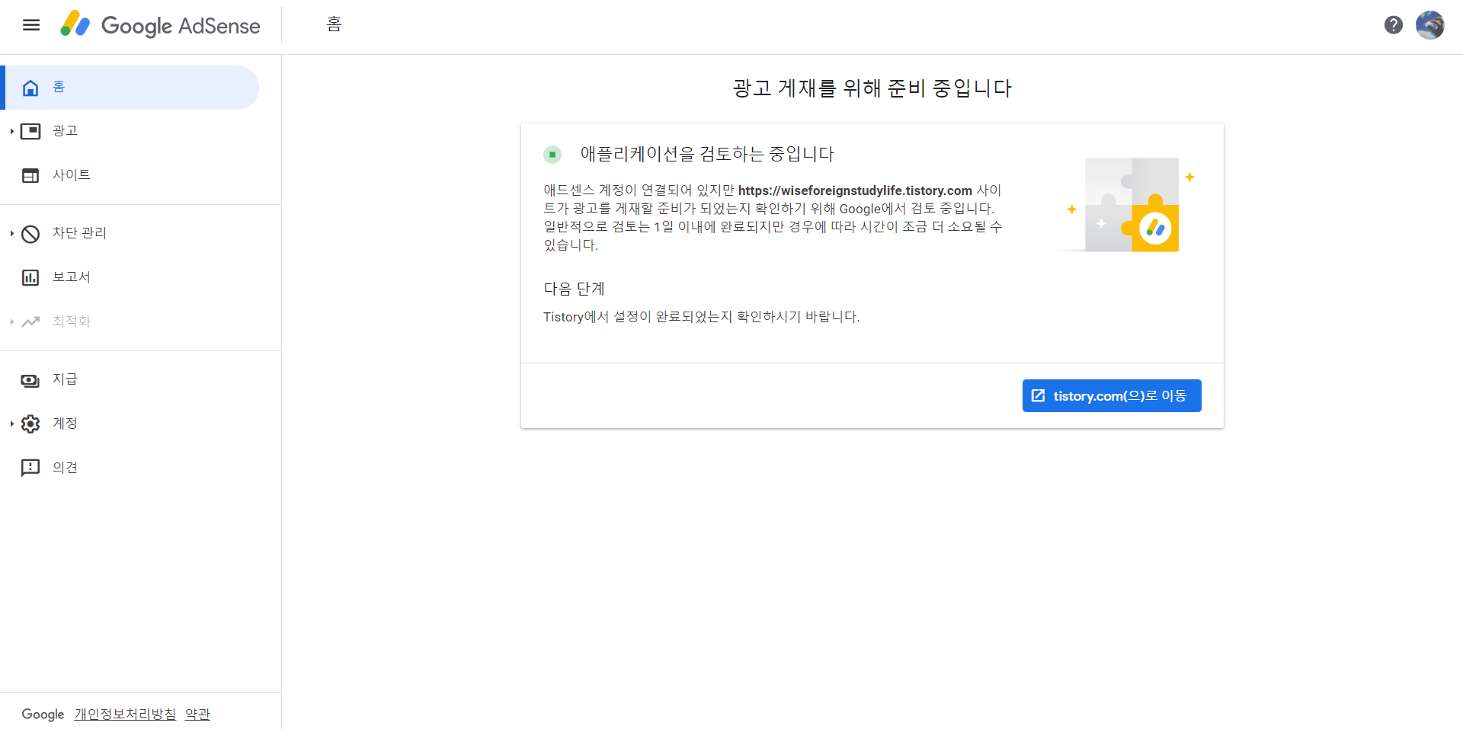Select 홈 in the sidebar
Screen dimensions: 1463x729
pyautogui.click(x=131, y=88)
